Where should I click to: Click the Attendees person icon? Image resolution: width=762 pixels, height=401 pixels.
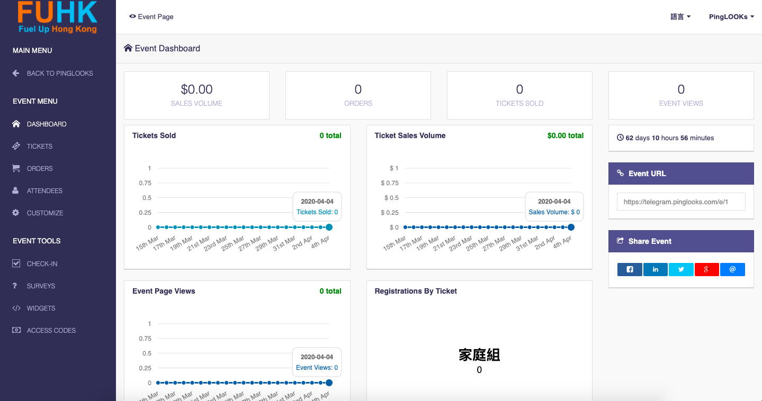(x=16, y=190)
